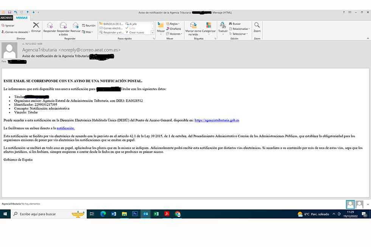371x247 pixels.
Task: Click the taskbar search box
Action: (48, 214)
